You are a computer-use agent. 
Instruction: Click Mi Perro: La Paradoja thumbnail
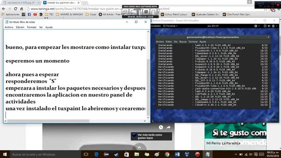[x=235, y=136]
